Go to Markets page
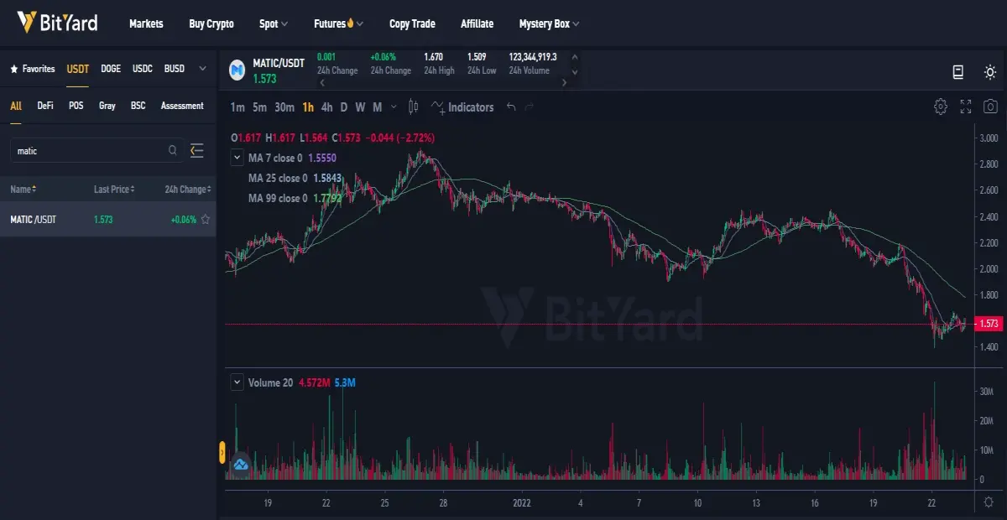Viewport: 1007px width, 520px height. [x=146, y=23]
